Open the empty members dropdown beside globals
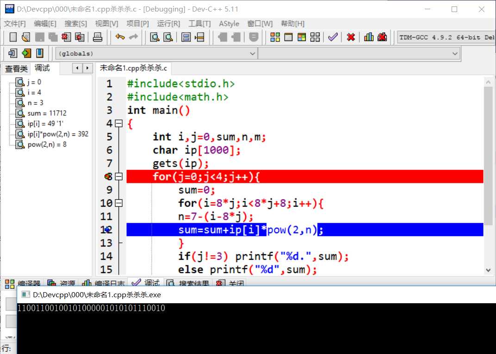The image size is (496, 354). click(x=359, y=54)
